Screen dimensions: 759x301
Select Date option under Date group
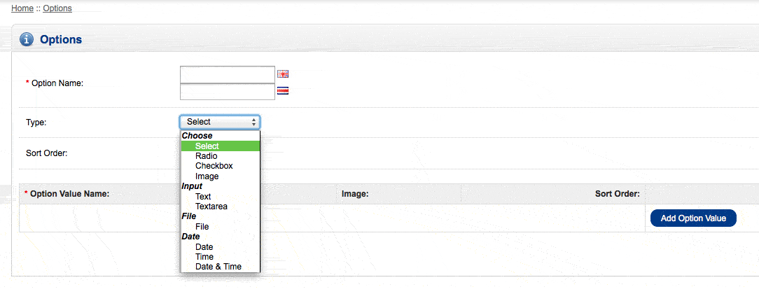[x=204, y=247]
